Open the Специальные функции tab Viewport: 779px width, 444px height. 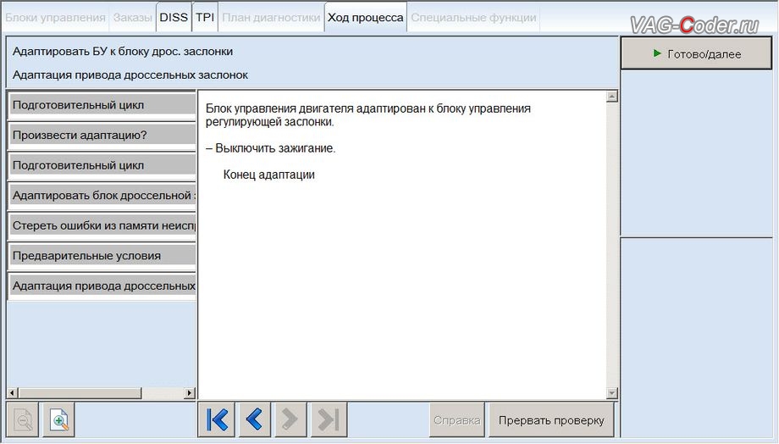(x=473, y=18)
